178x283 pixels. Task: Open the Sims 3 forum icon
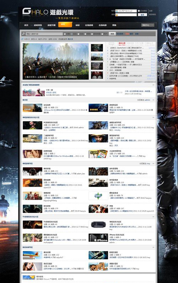point(98,196)
